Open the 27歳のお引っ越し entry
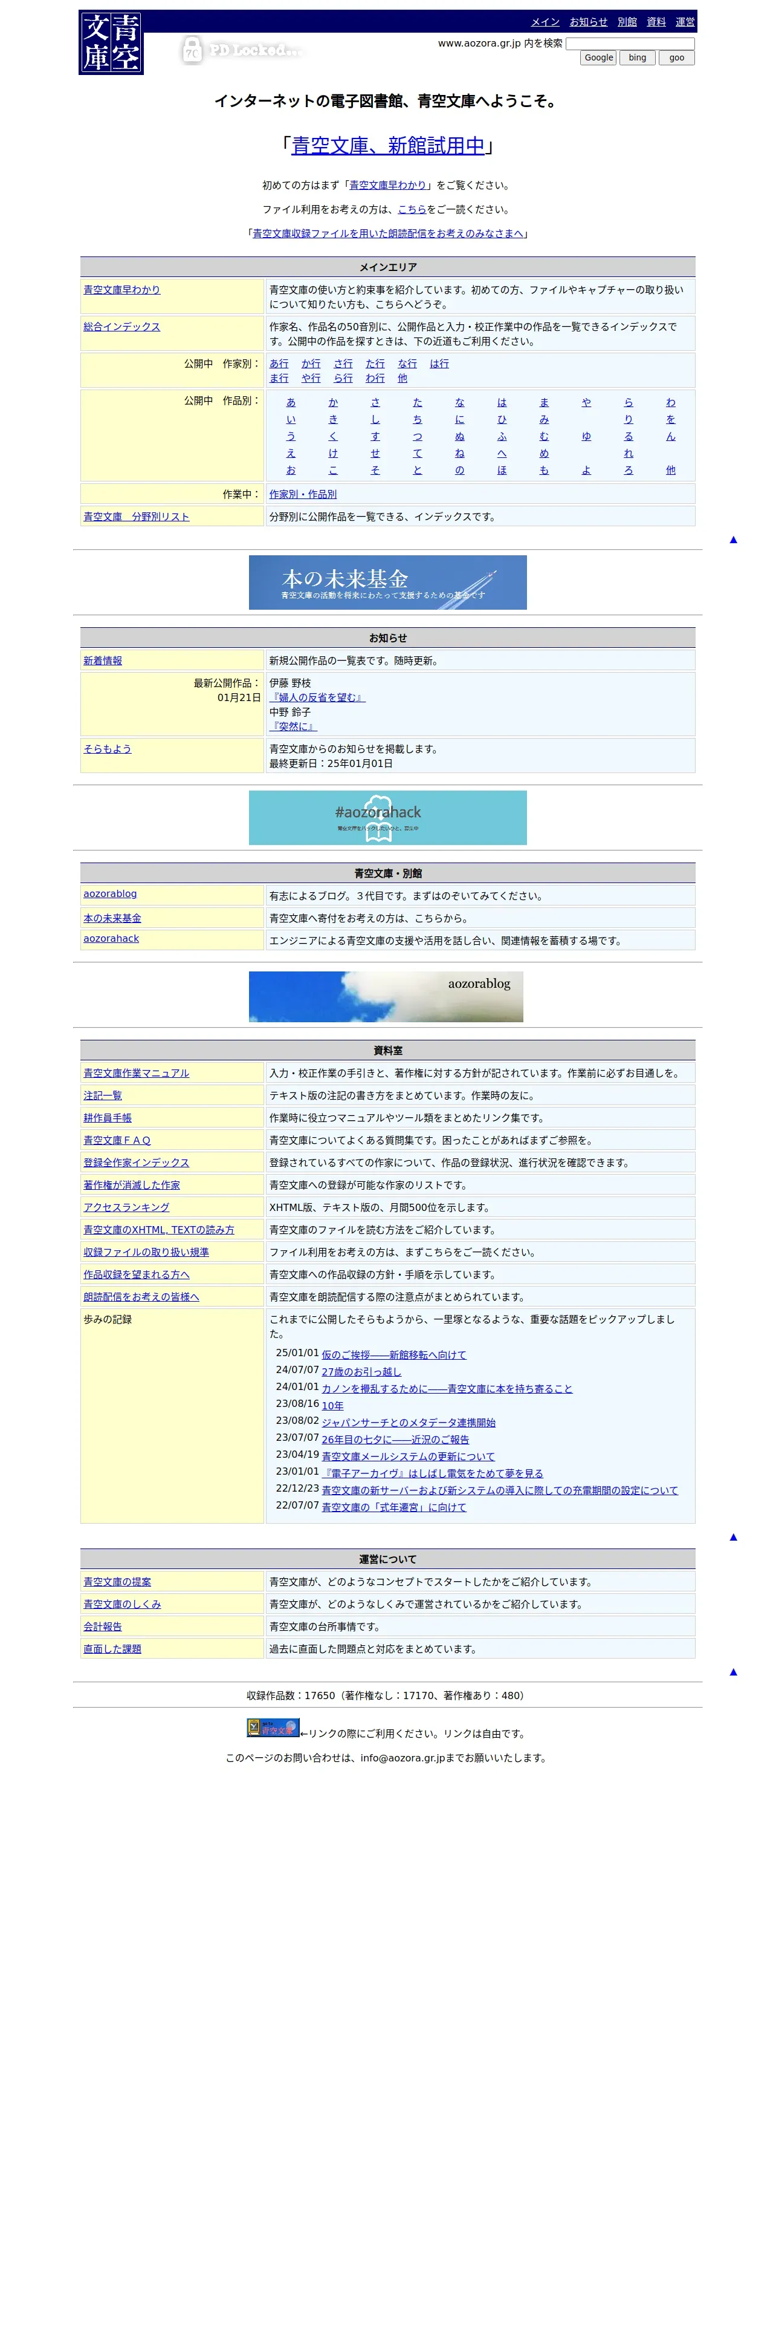The width and height of the screenshot is (776, 2330). click(x=361, y=1372)
